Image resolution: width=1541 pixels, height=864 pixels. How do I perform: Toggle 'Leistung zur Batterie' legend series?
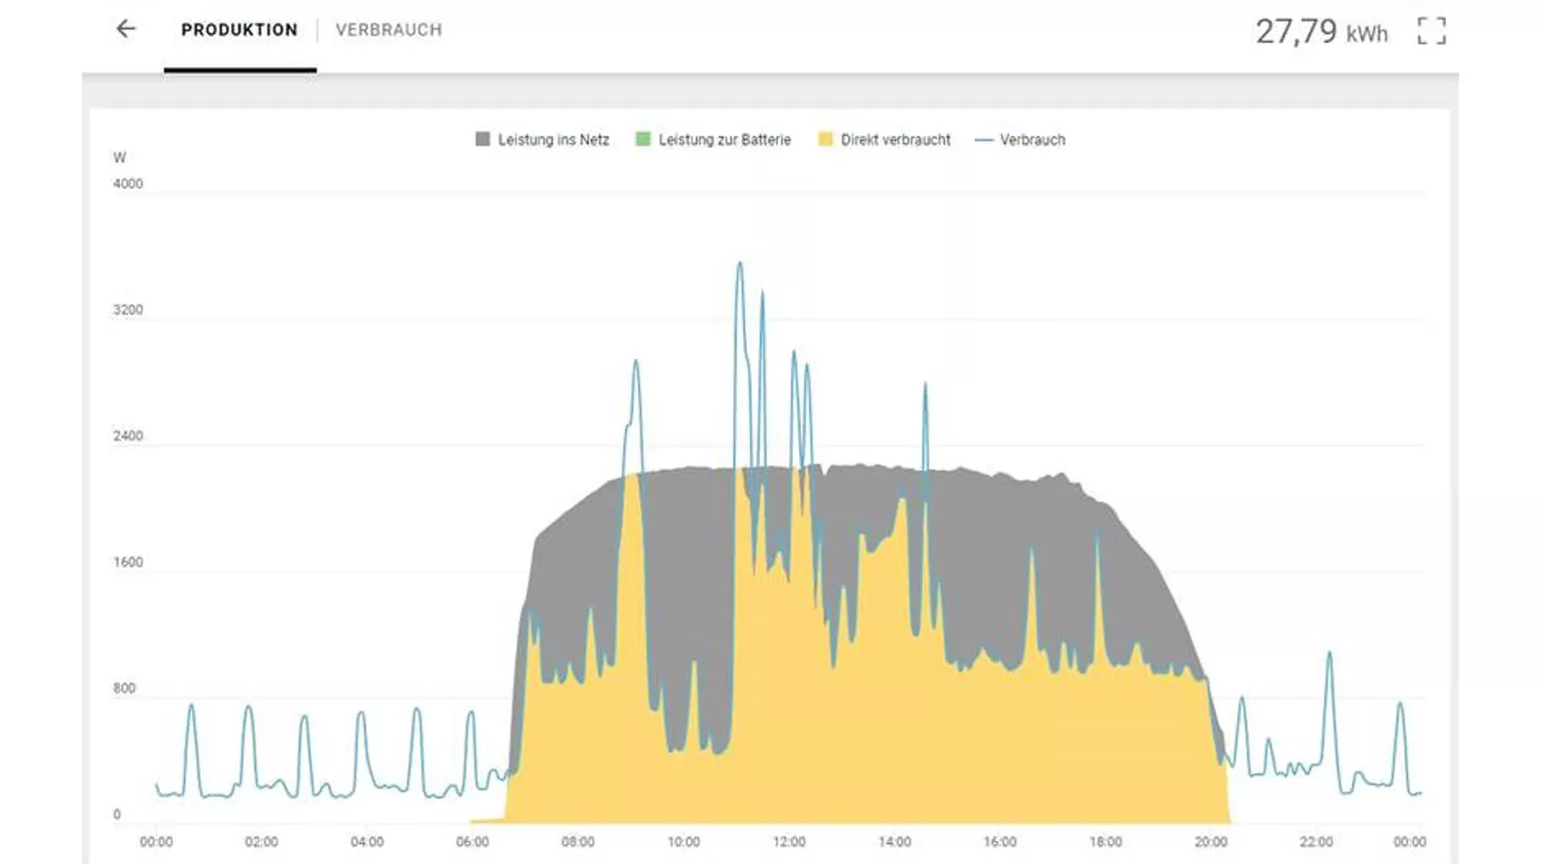coord(713,140)
